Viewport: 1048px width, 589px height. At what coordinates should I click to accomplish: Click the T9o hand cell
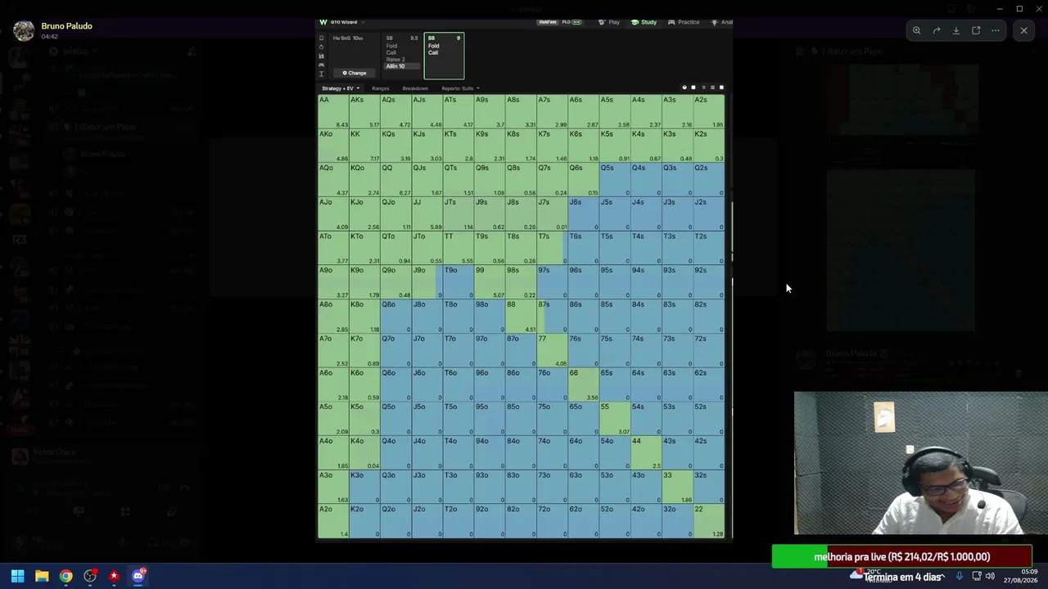pyautogui.click(x=458, y=282)
